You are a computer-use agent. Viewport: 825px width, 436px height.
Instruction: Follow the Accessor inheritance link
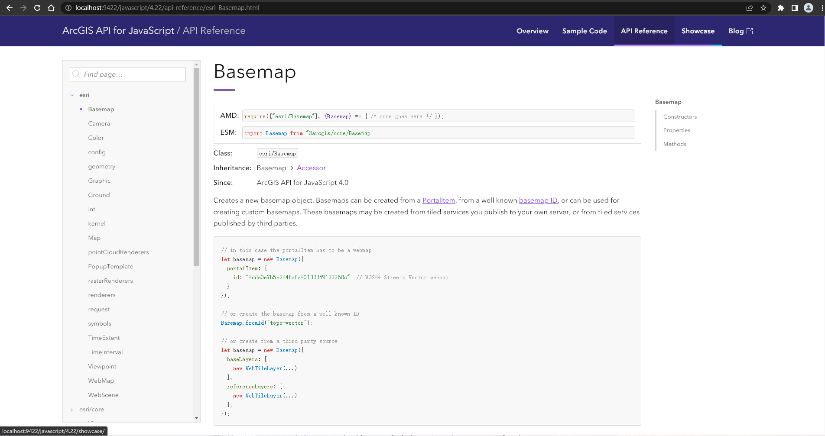(311, 168)
